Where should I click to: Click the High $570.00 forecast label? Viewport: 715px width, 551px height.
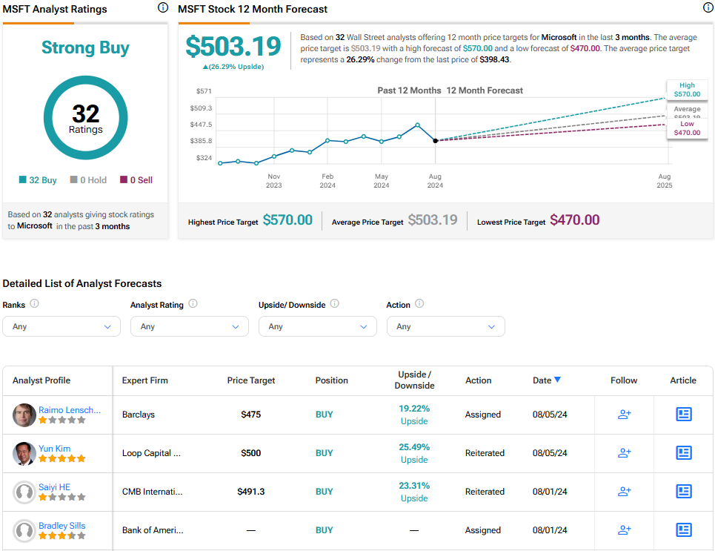click(x=687, y=90)
